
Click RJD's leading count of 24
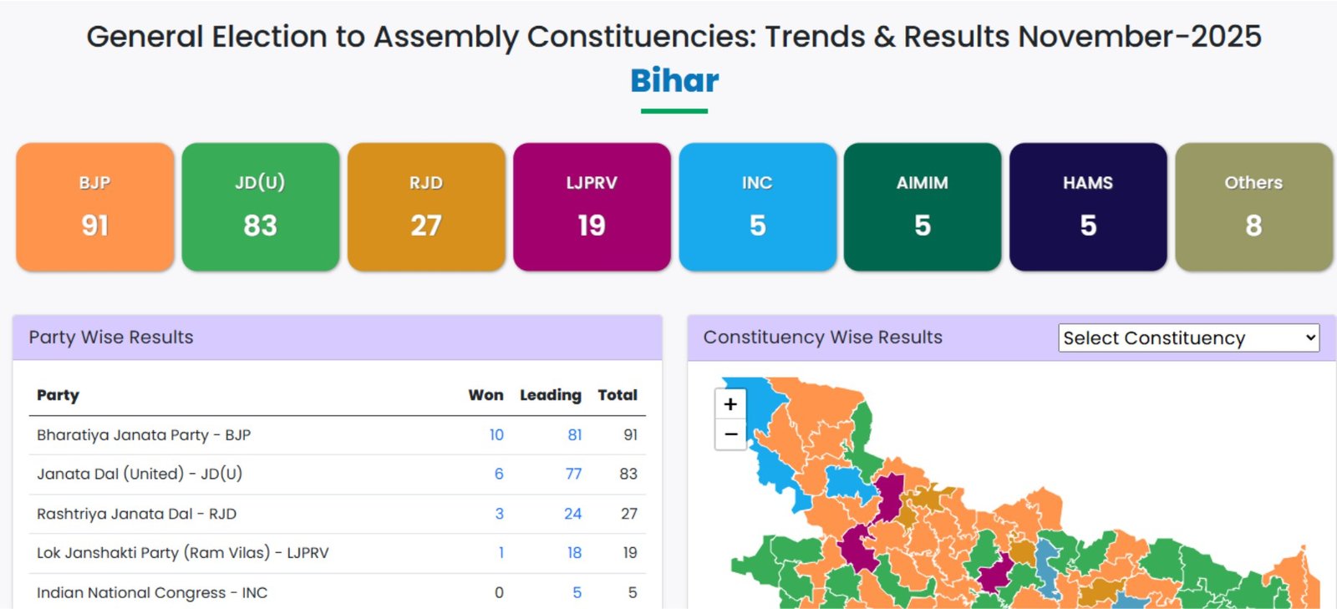pyautogui.click(x=572, y=514)
